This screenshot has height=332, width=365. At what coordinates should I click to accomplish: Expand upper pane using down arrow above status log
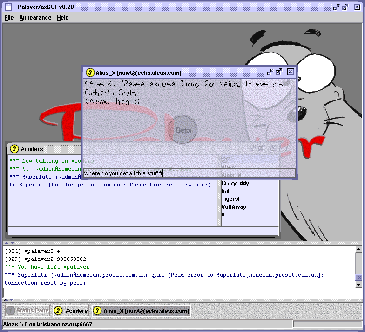(x=12, y=243)
